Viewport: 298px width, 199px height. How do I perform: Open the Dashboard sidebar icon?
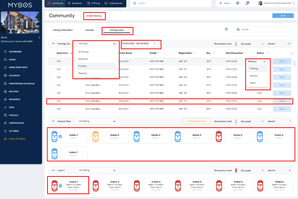[x=5, y=51]
